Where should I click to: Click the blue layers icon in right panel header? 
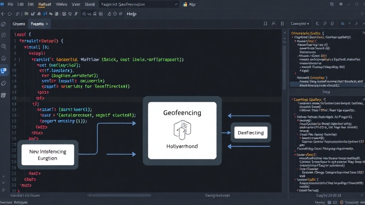343,23
